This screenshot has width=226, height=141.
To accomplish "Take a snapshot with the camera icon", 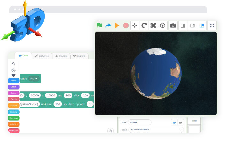I will coord(173,26).
